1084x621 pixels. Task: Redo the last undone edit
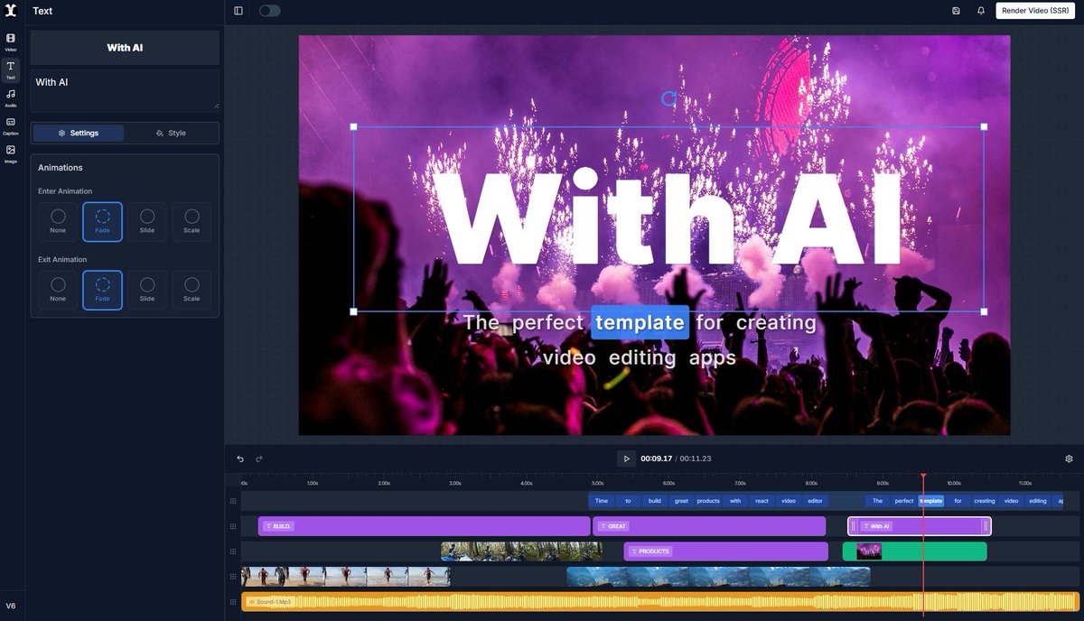click(259, 459)
